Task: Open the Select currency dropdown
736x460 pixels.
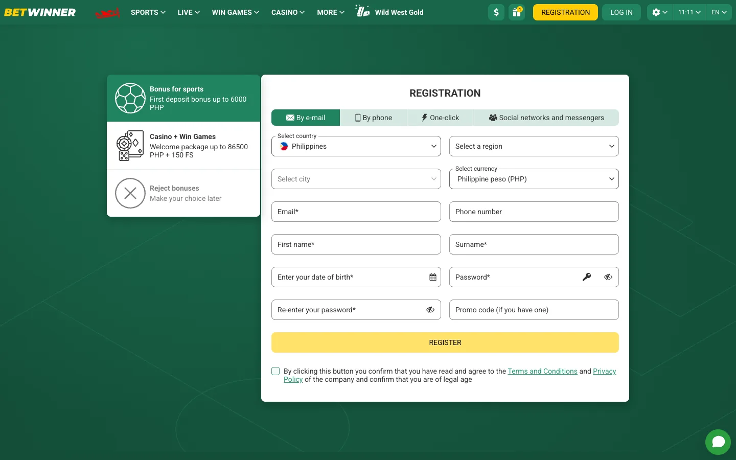Action: [x=534, y=179]
